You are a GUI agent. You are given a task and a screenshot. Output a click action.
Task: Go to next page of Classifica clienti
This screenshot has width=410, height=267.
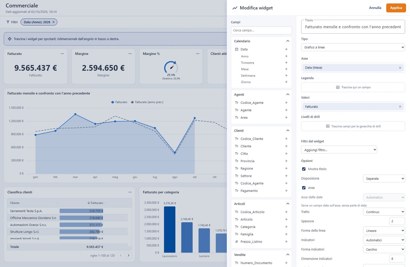click(x=129, y=255)
